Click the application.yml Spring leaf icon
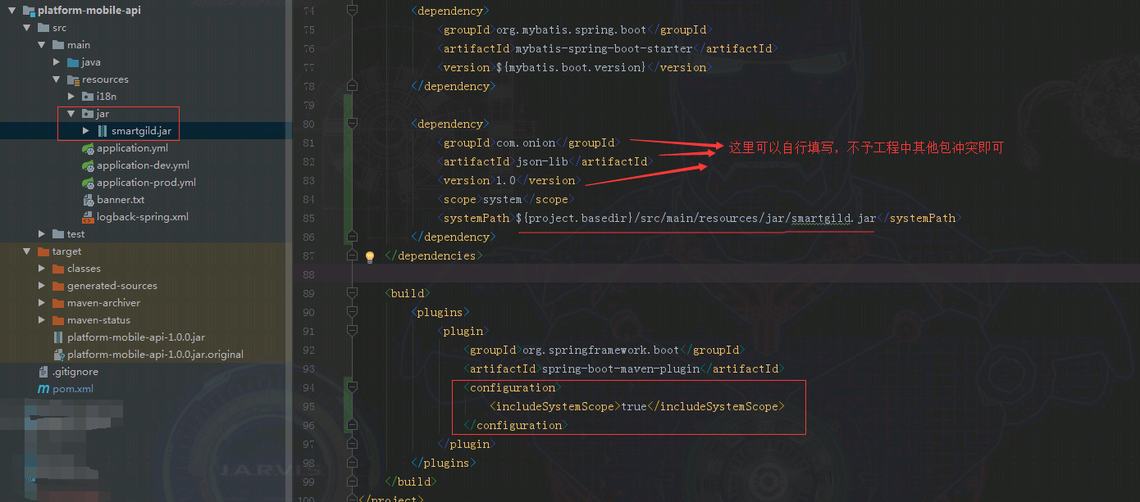This screenshot has height=502, width=1140. point(88,148)
